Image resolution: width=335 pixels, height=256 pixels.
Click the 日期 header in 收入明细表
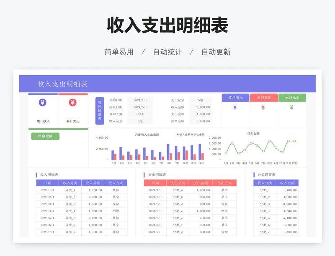tap(47, 183)
